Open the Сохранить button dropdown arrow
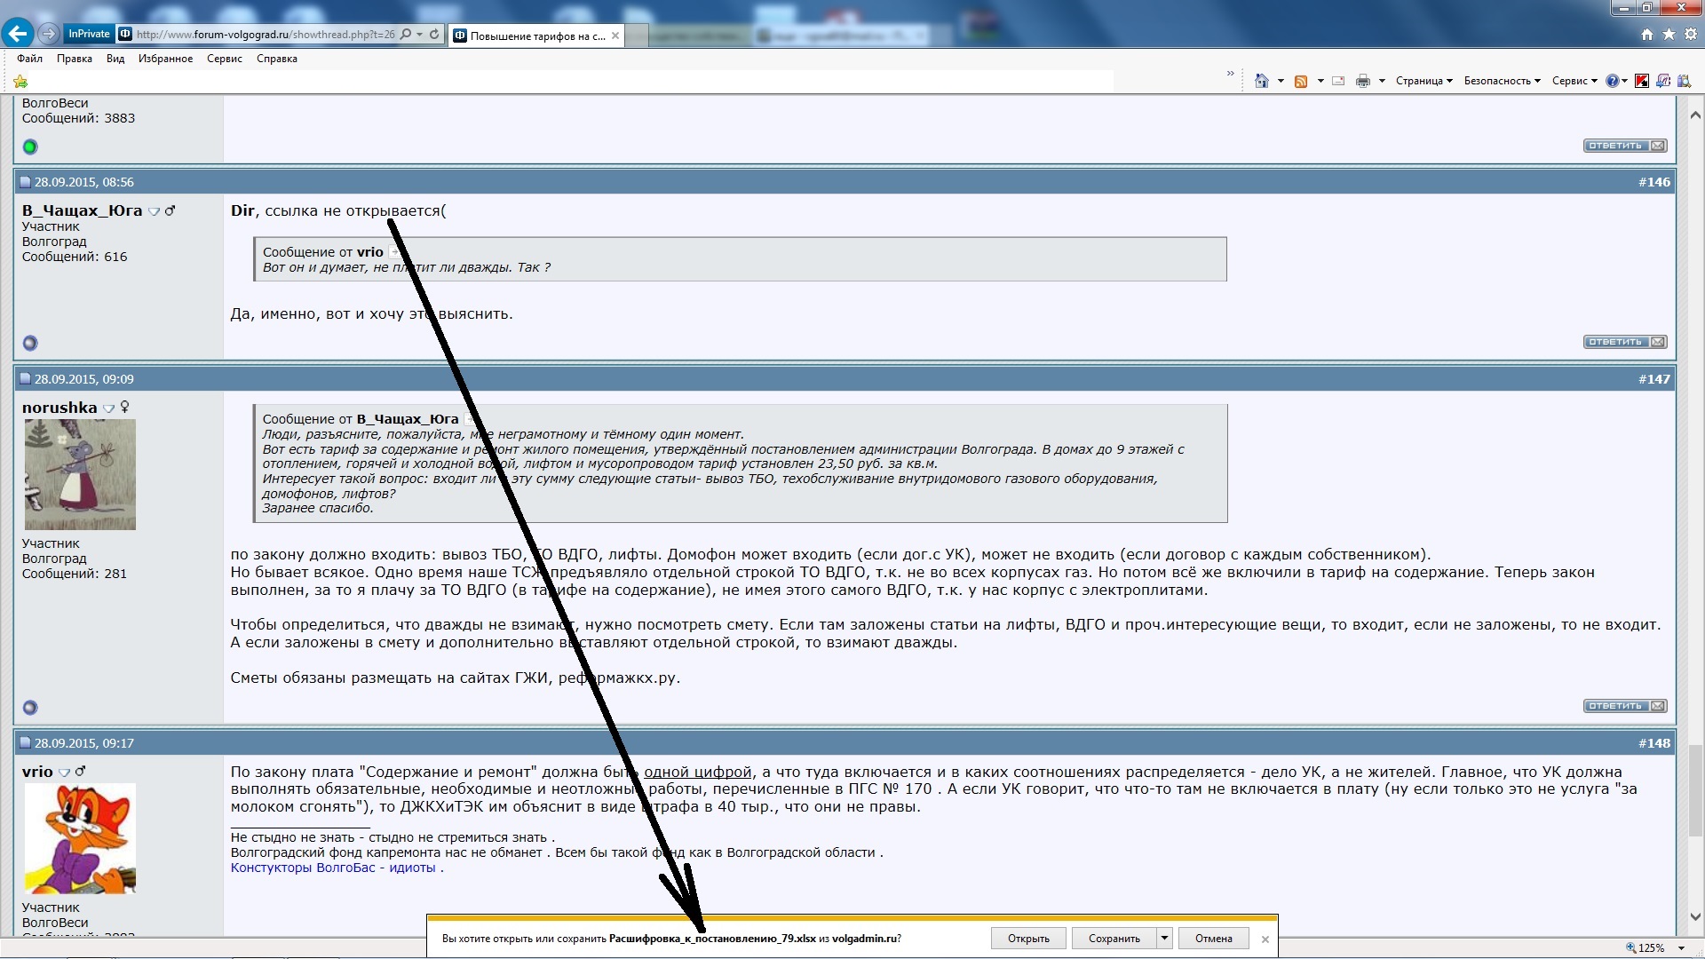The height and width of the screenshot is (959, 1705). click(1164, 939)
